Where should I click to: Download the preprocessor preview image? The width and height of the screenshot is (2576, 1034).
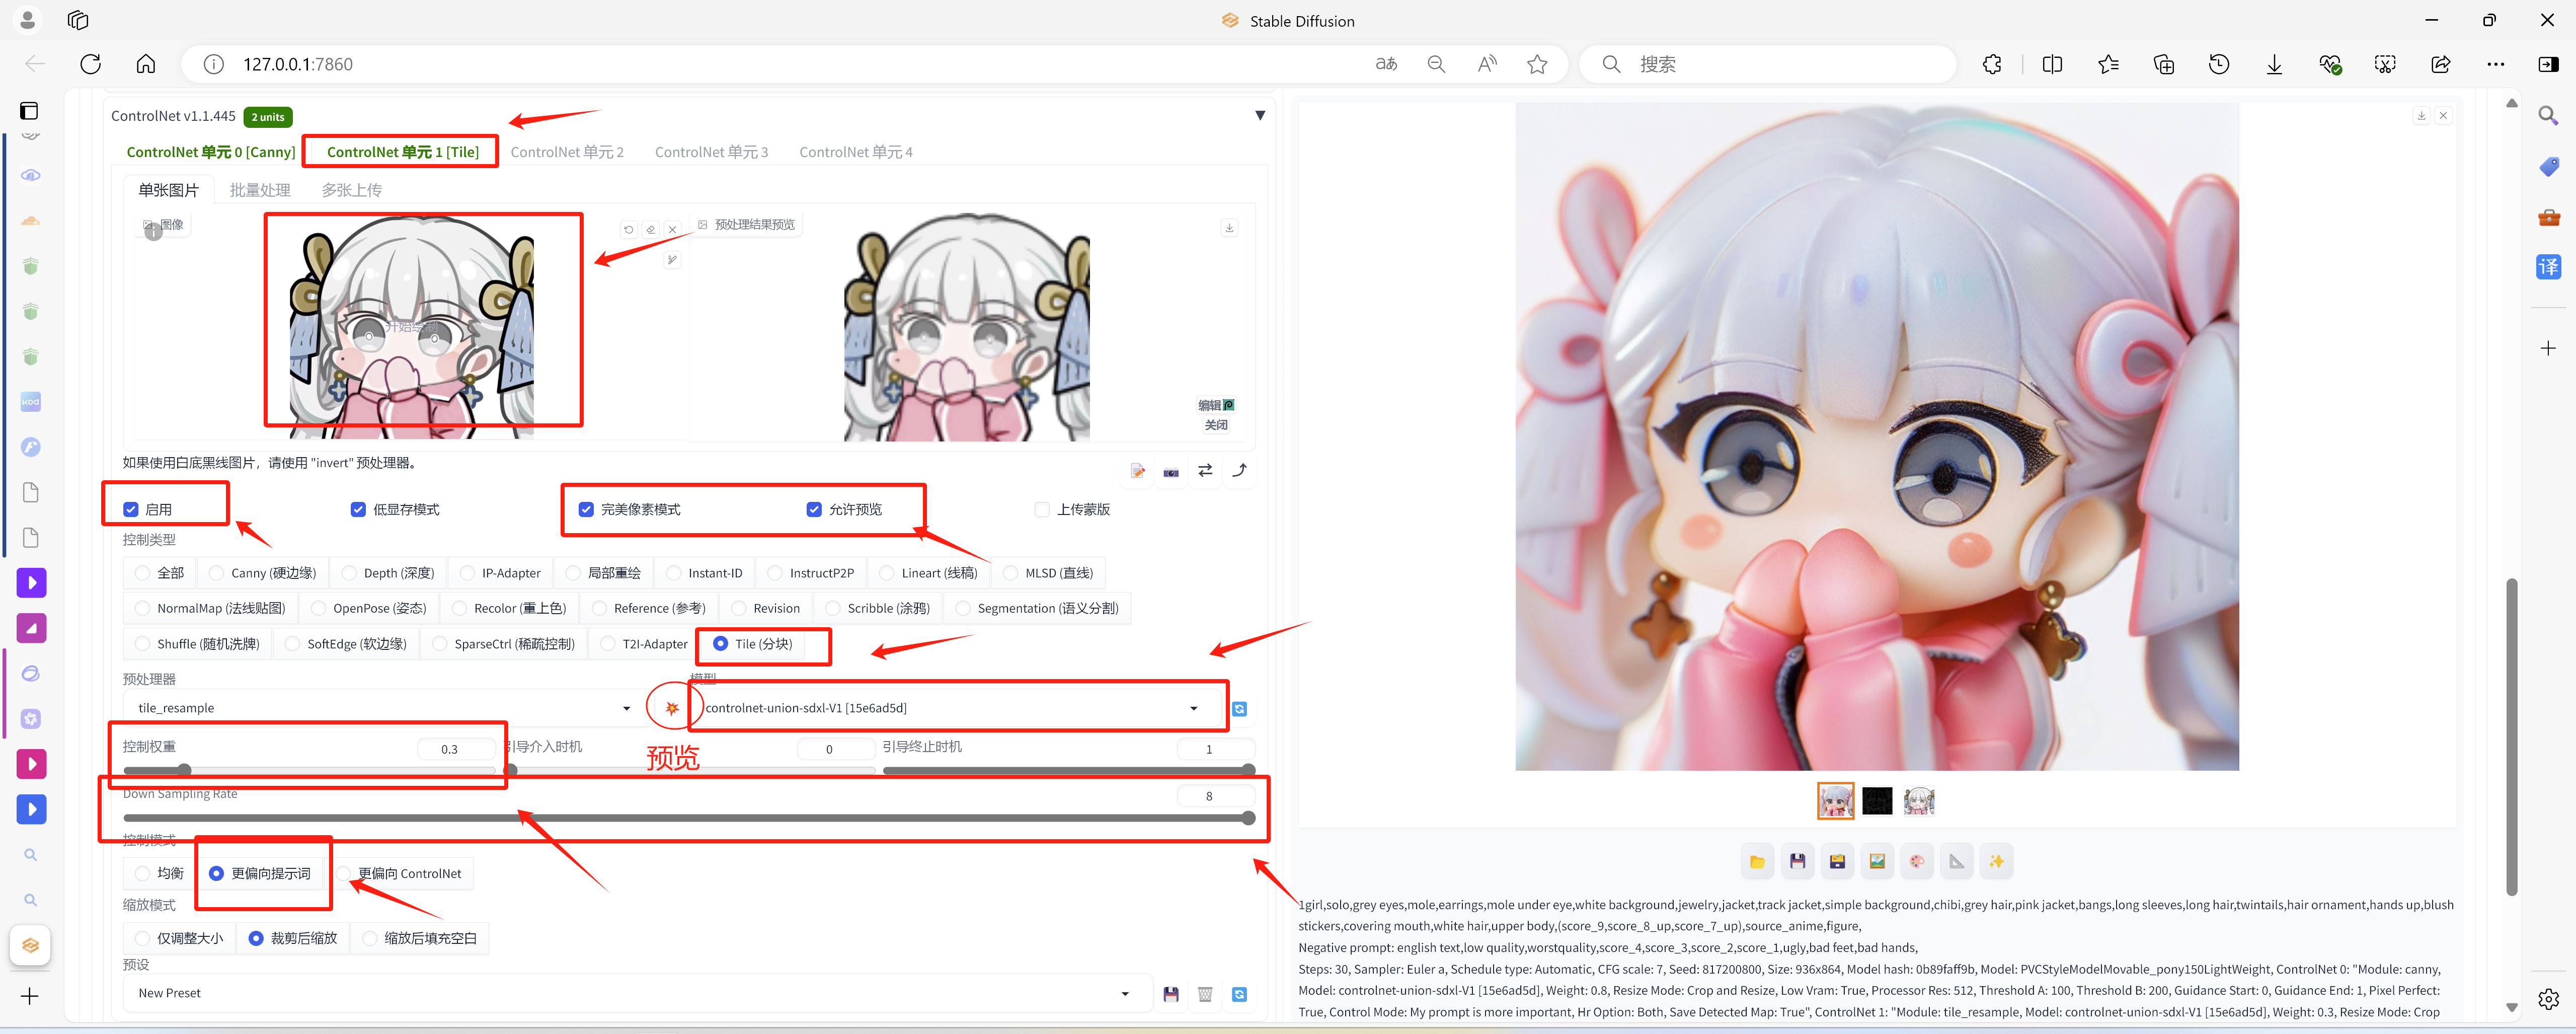(1229, 228)
